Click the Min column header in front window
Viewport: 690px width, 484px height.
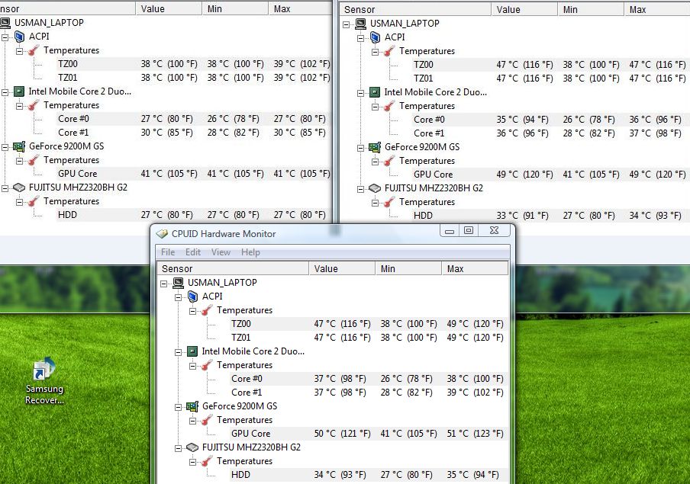(409, 268)
